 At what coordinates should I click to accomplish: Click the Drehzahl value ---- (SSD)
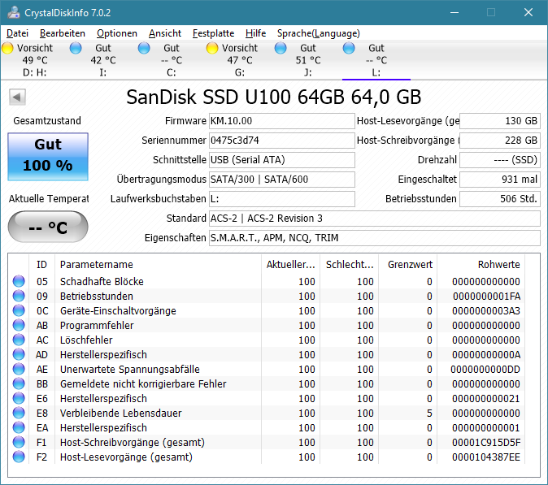500,160
